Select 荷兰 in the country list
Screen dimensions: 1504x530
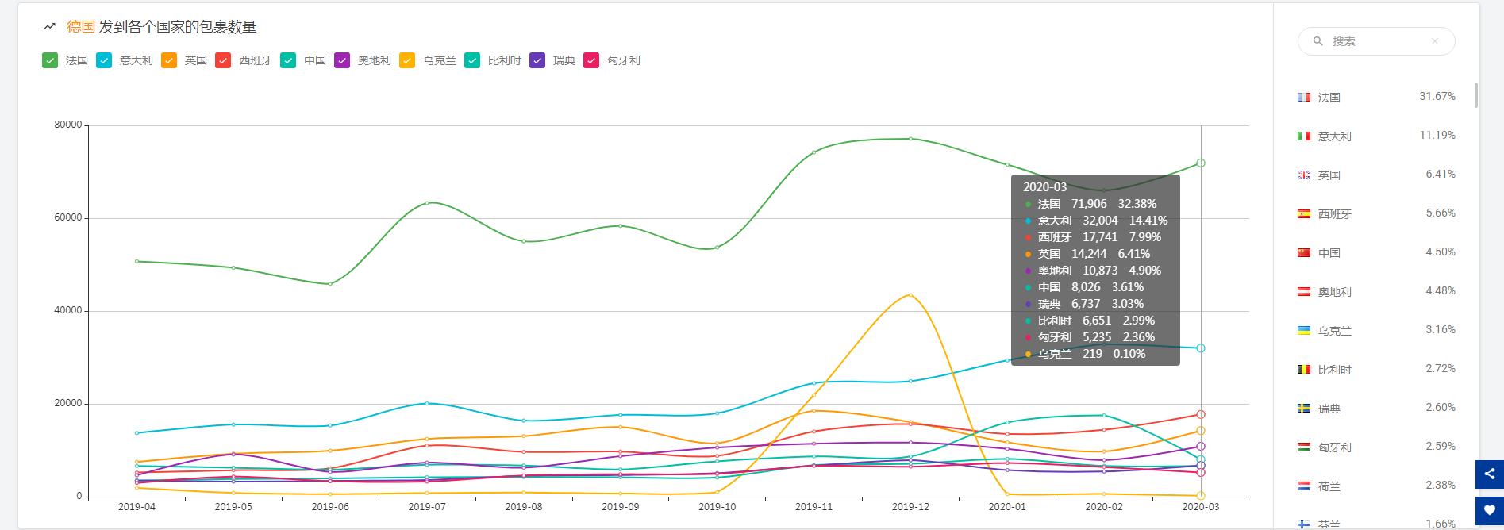(x=1329, y=486)
